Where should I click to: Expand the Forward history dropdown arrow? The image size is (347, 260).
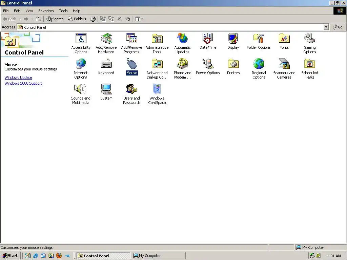coord(32,19)
